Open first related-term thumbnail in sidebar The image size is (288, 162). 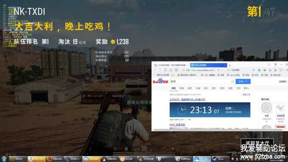(266, 108)
